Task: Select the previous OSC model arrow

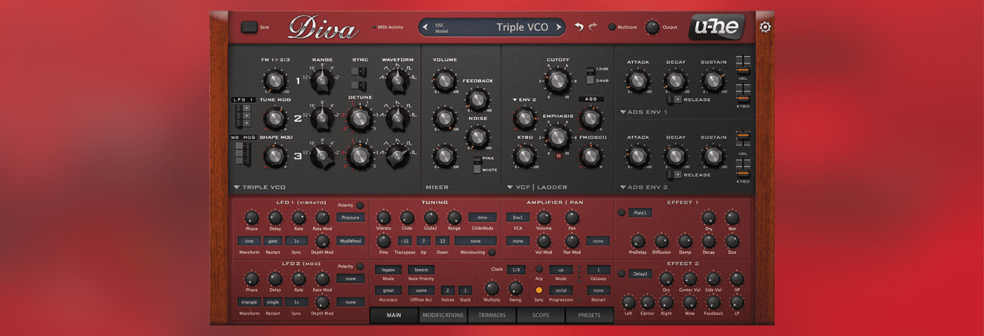Action: (424, 27)
